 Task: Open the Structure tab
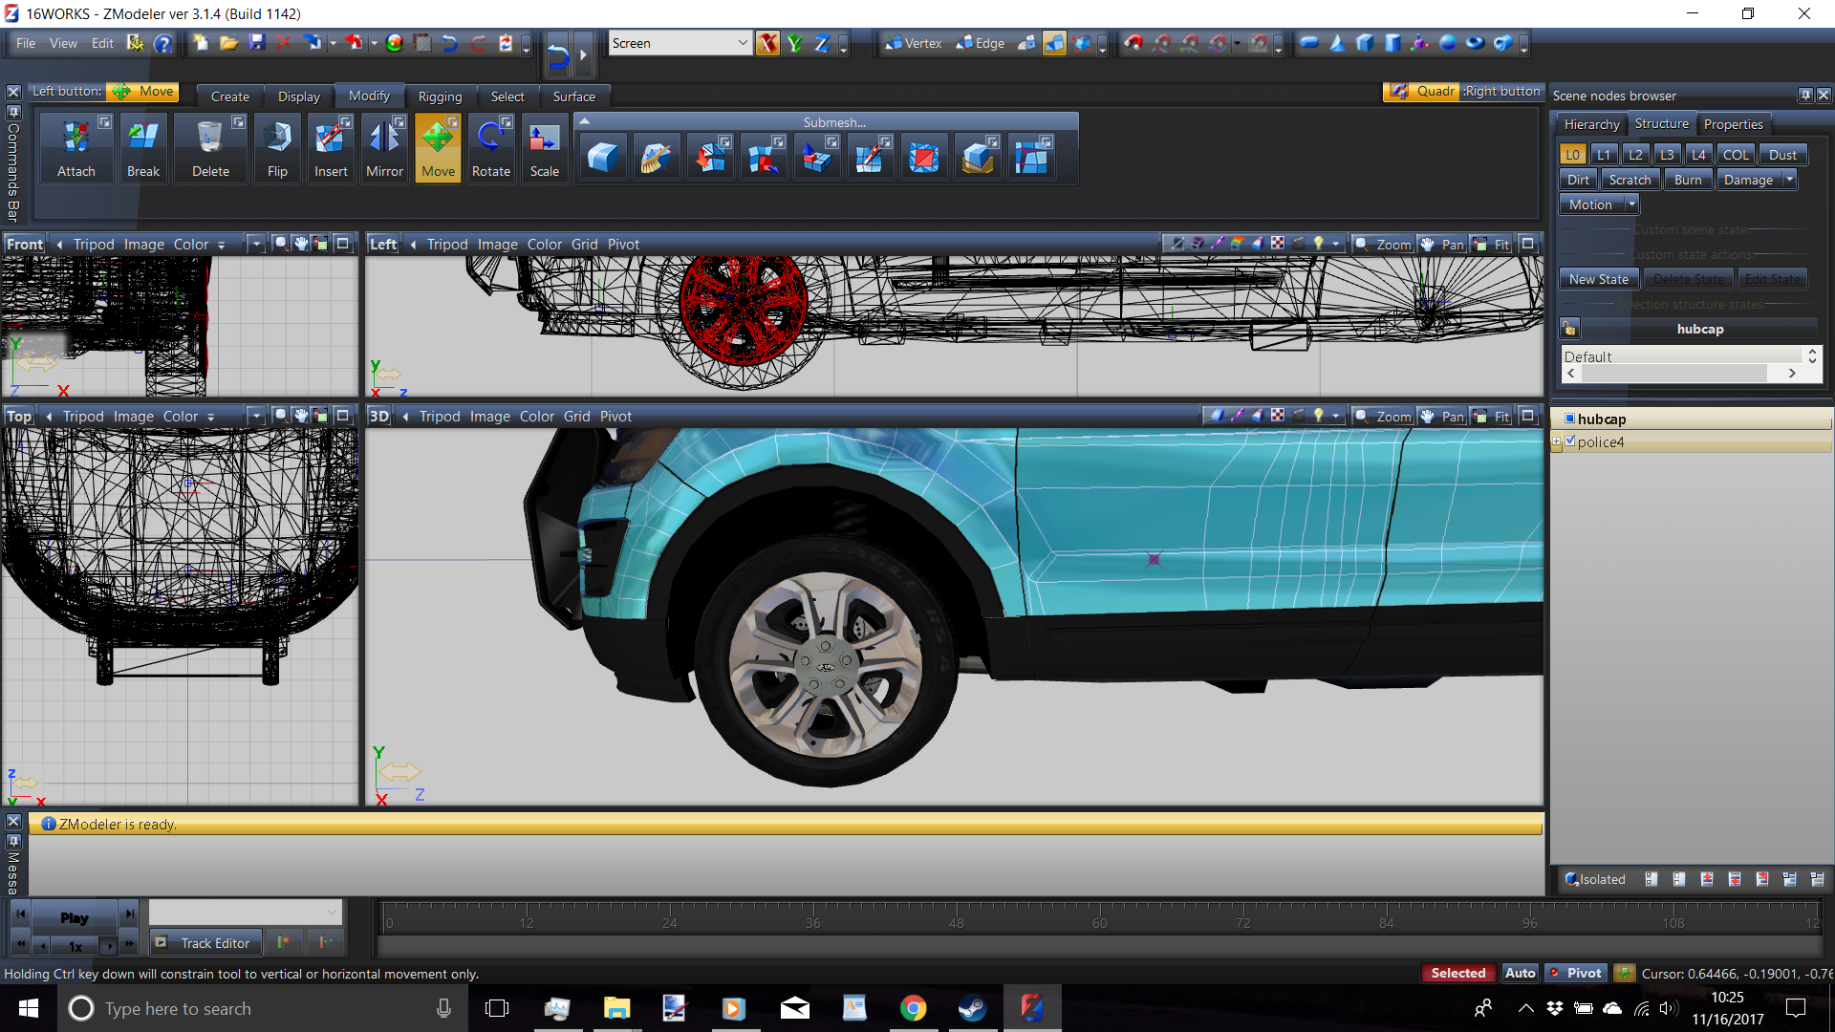click(x=1661, y=124)
